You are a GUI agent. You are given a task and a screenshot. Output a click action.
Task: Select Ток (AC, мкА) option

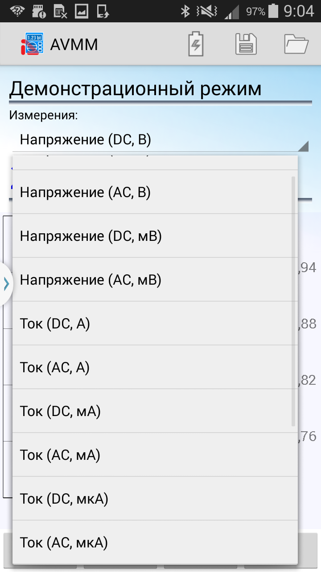click(x=155, y=542)
